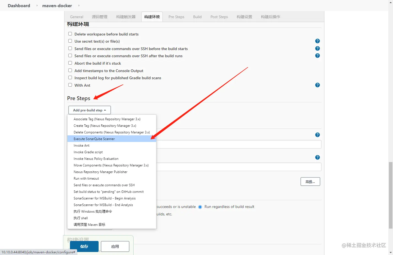Choose 执行 shell

pyautogui.click(x=112, y=218)
